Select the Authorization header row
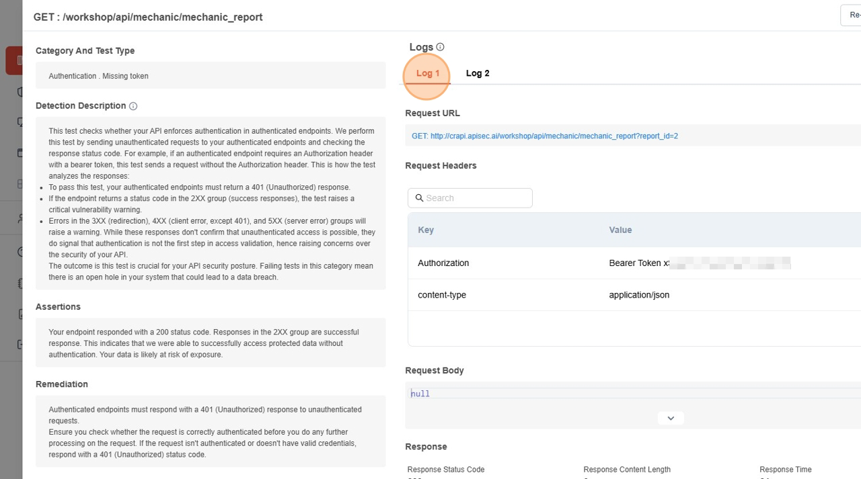This screenshot has width=861, height=479. coord(443,263)
